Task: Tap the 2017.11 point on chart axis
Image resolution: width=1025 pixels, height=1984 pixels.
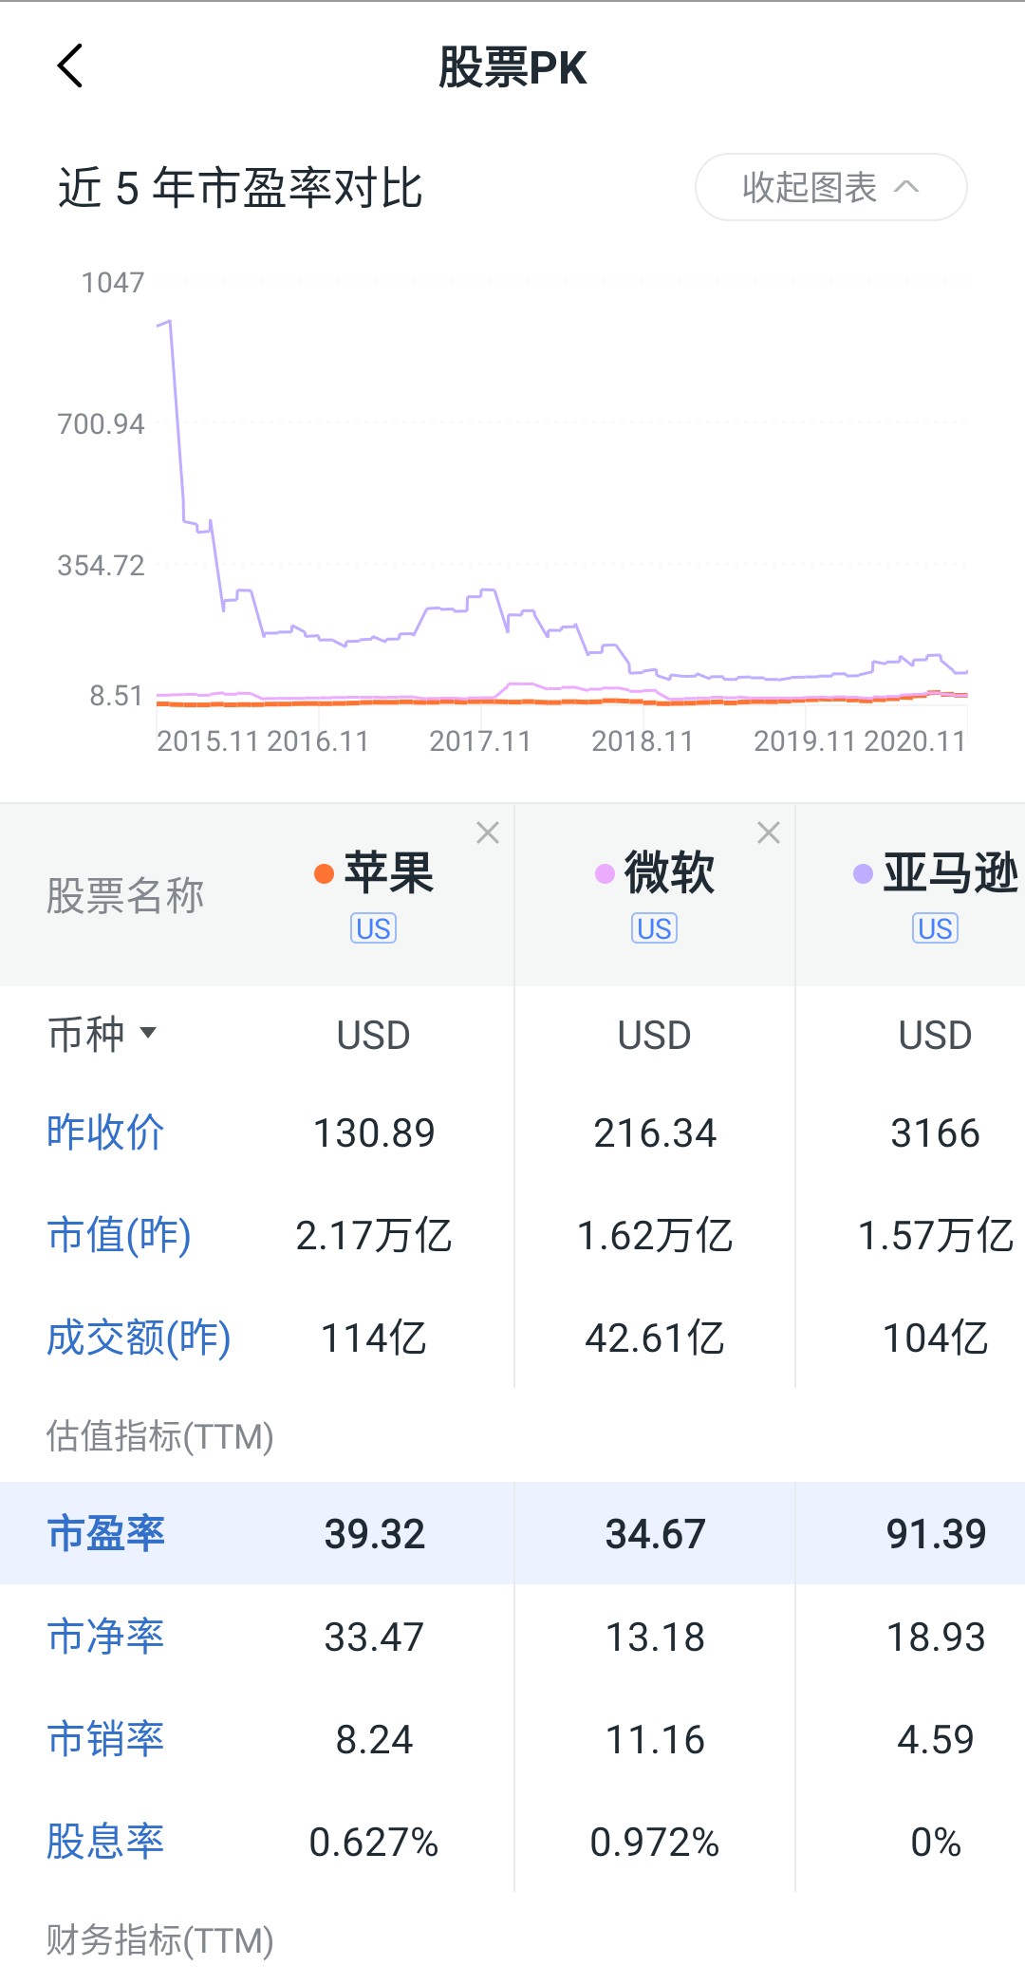Action: (480, 740)
